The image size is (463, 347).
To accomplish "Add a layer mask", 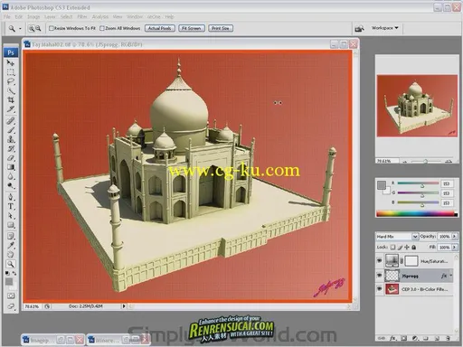I will [x=404, y=338].
